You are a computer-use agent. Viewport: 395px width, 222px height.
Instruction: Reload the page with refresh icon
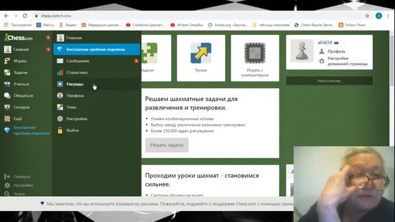pyautogui.click(x=25, y=15)
